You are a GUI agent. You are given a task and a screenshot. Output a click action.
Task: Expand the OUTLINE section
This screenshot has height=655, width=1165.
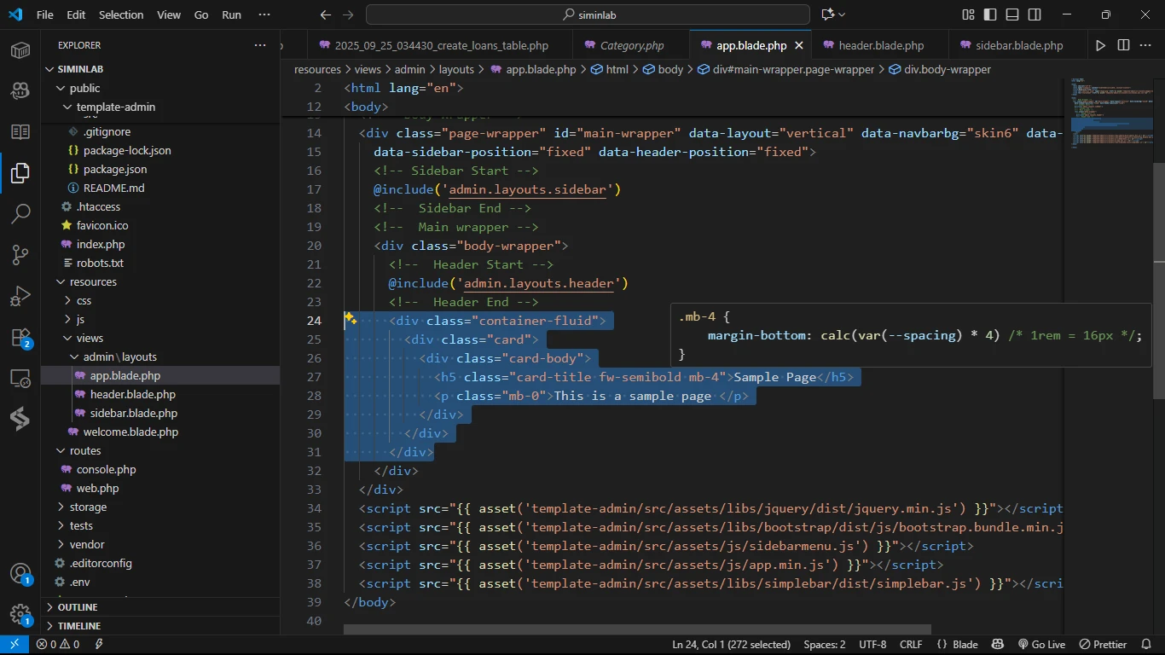click(x=78, y=607)
